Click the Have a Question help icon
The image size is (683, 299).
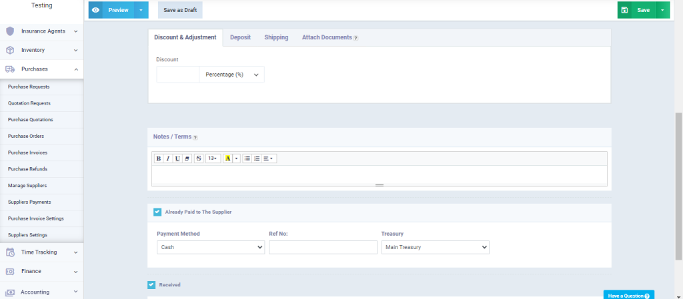tap(646, 296)
